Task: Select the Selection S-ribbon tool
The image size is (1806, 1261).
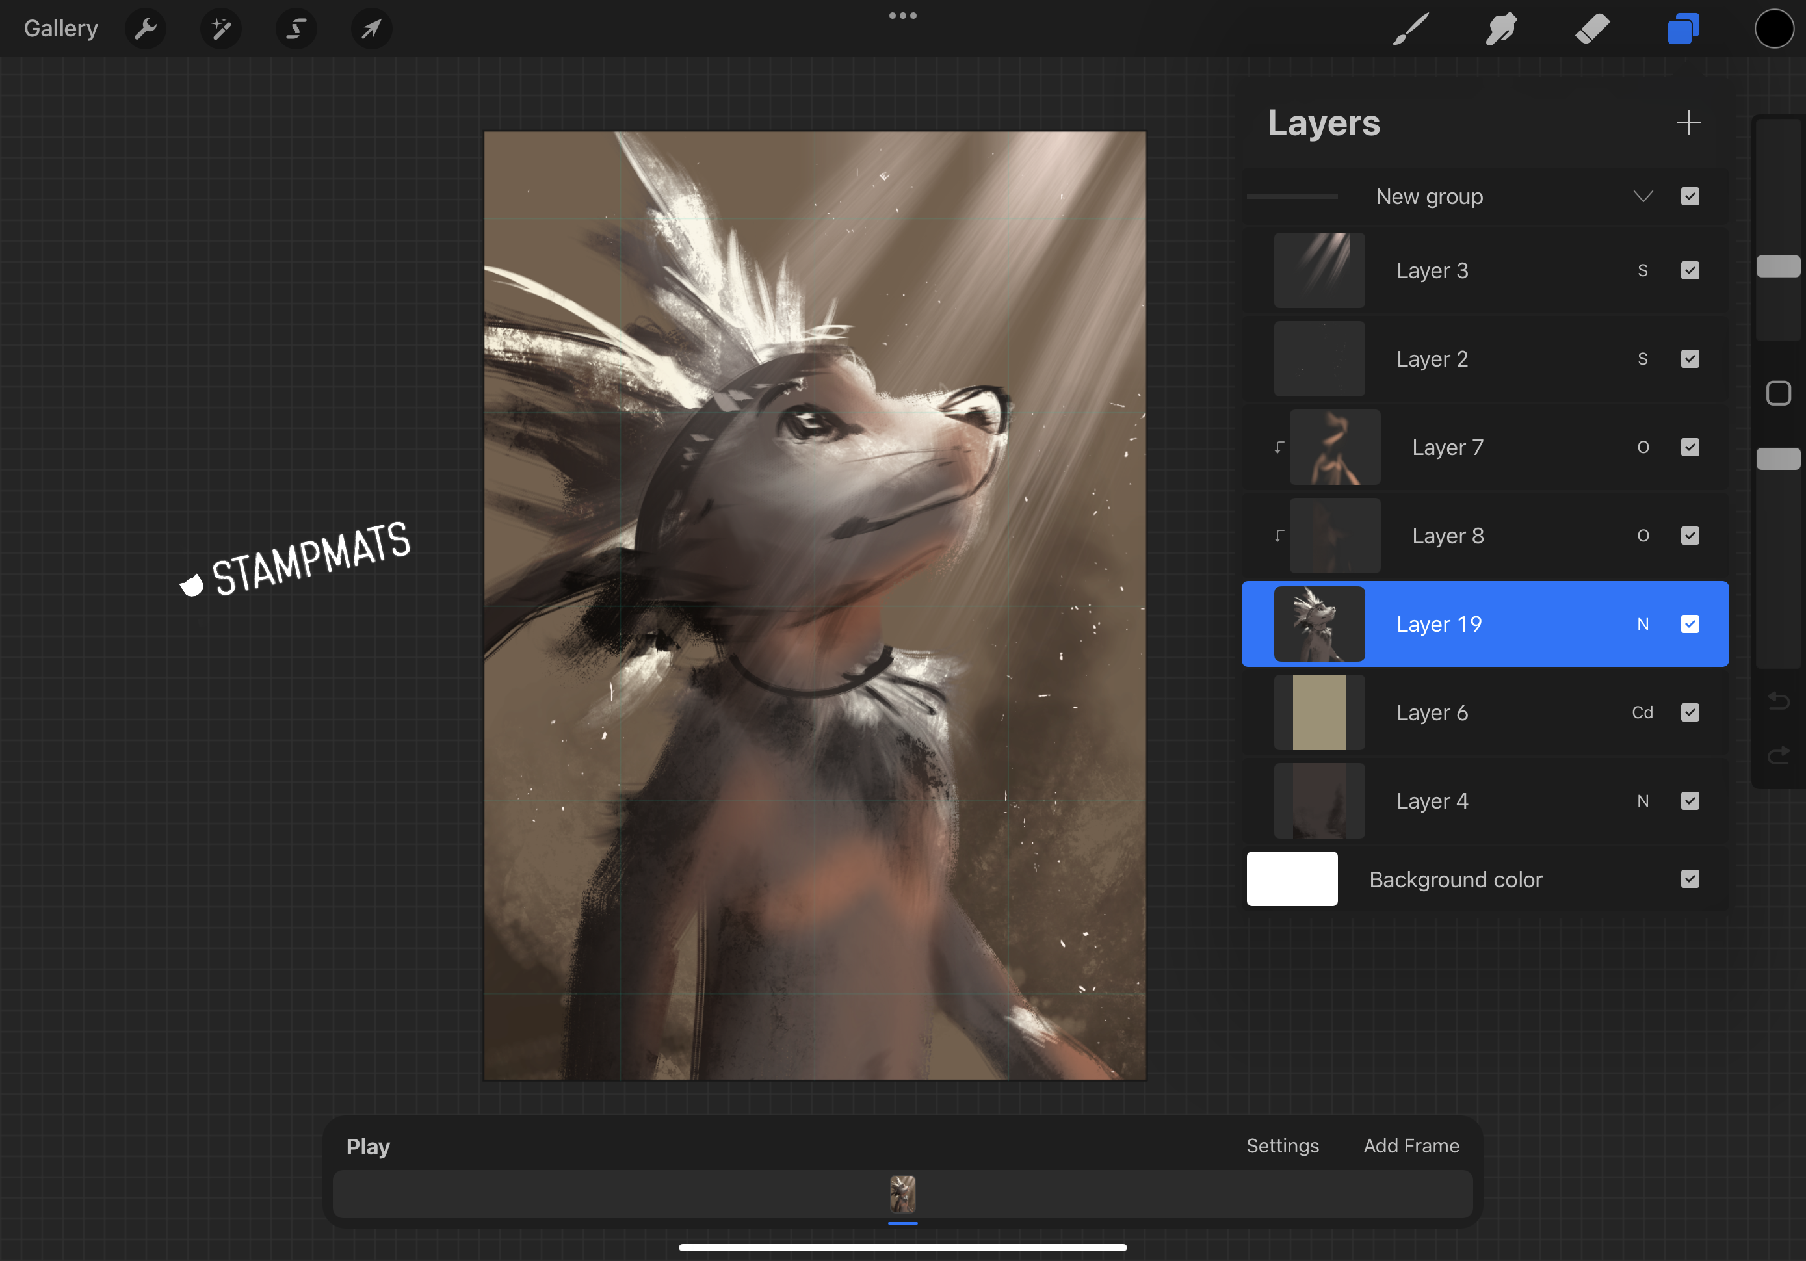Action: [296, 29]
